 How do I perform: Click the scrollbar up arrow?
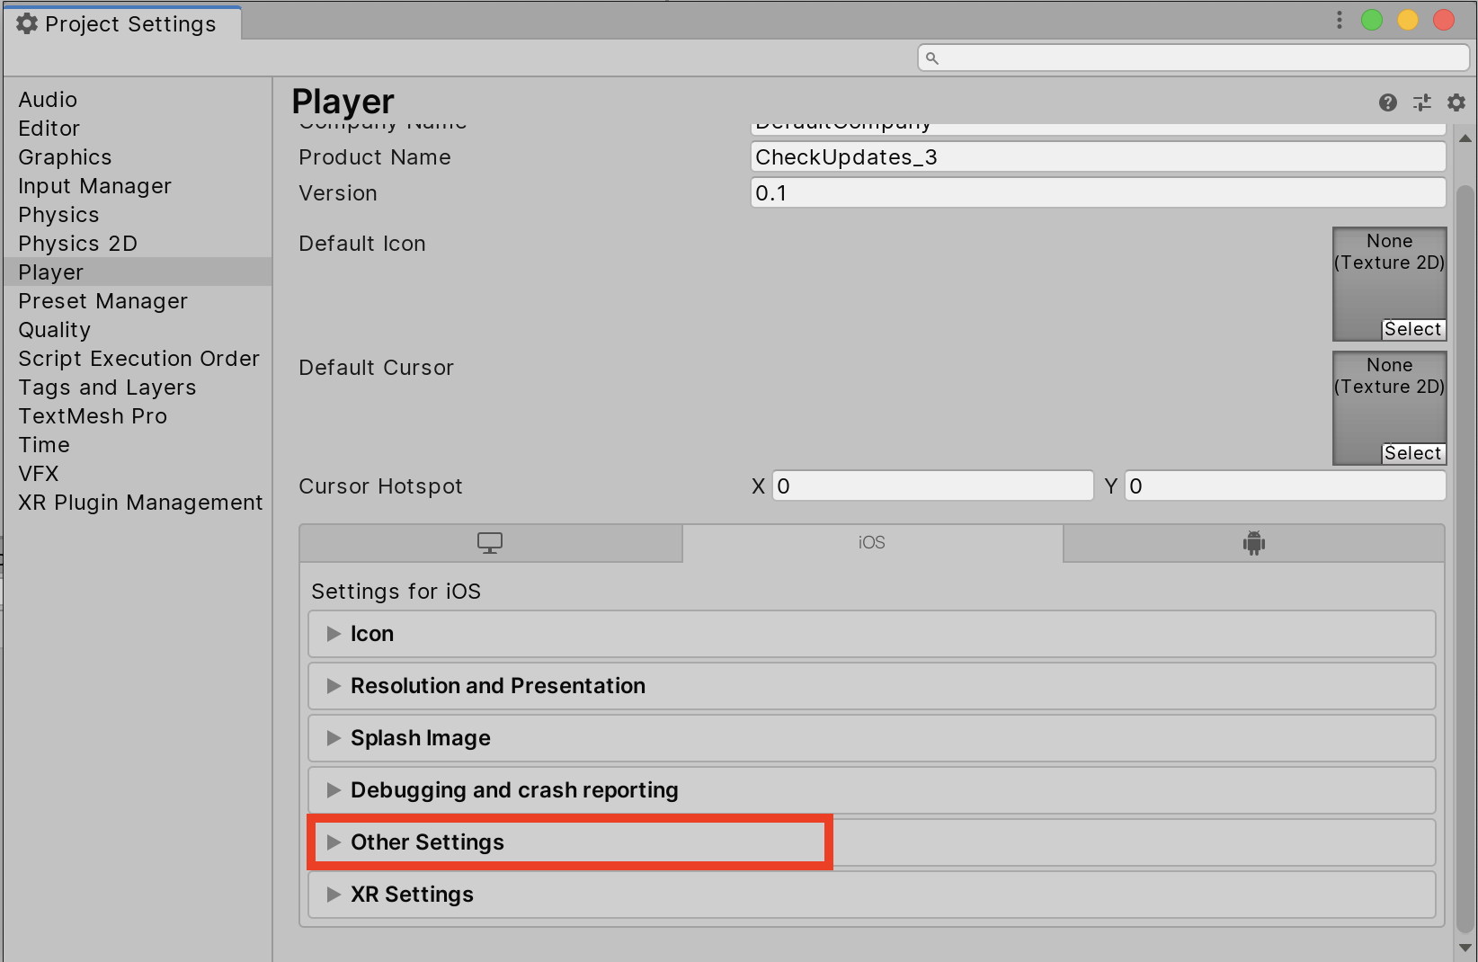pyautogui.click(x=1465, y=138)
